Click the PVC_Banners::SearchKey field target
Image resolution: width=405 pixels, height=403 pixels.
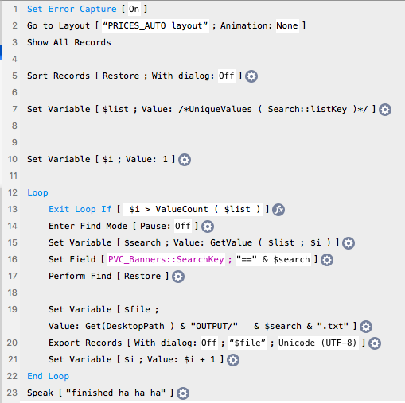pos(166,259)
